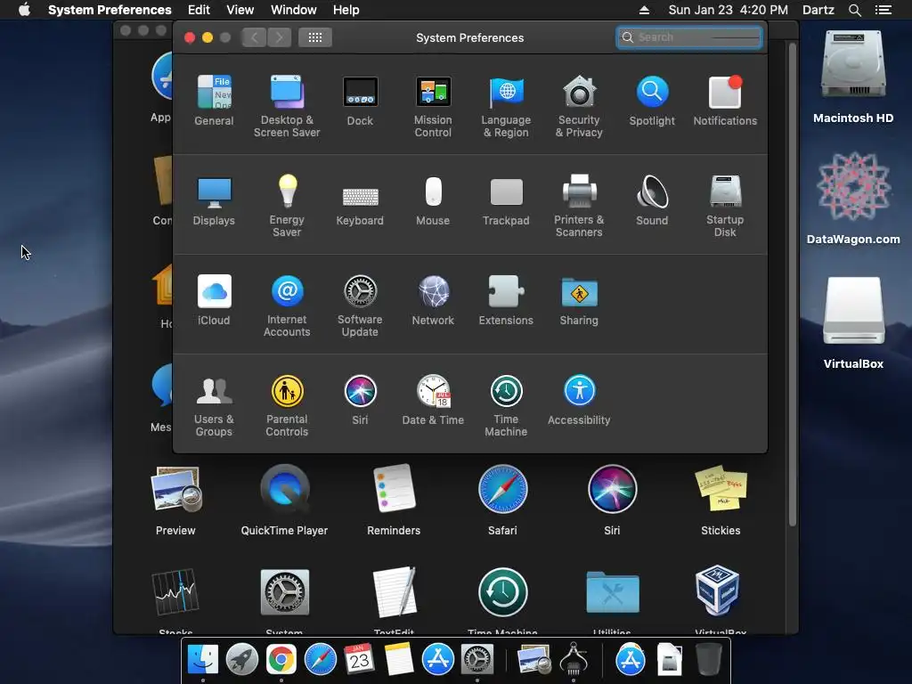The height and width of the screenshot is (684, 912).
Task: Open Date & Time preferences
Action: tap(433, 400)
